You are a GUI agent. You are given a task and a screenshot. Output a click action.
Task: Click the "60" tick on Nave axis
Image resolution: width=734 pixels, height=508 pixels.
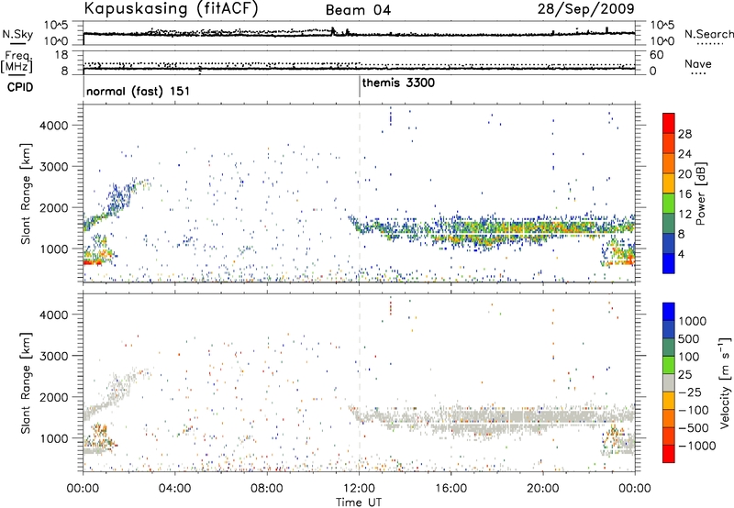(x=656, y=55)
